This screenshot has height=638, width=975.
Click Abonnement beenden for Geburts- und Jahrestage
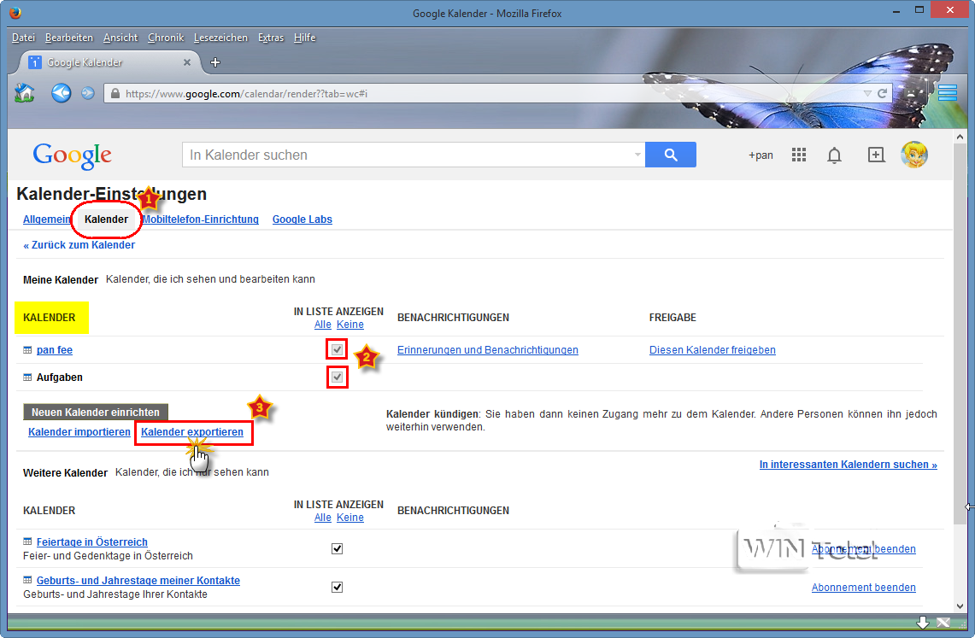(x=864, y=587)
